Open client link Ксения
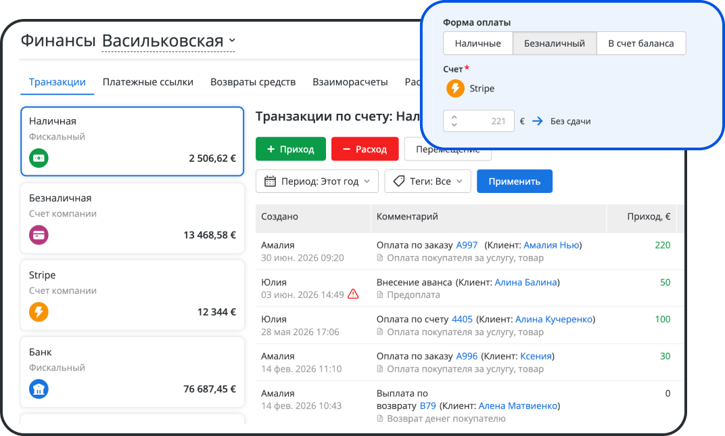The height and width of the screenshot is (436, 725). pyautogui.click(x=536, y=356)
